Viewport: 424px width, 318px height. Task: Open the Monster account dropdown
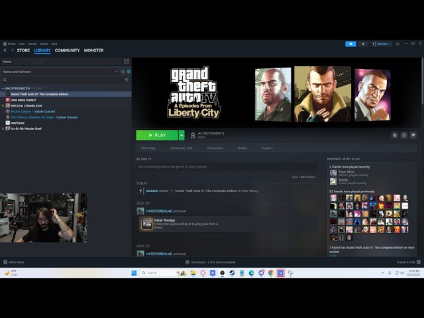(x=384, y=44)
